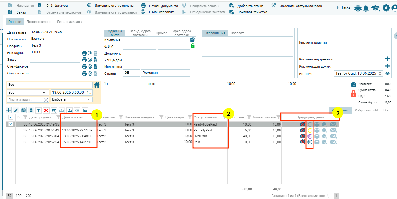
Task: Click the red X icon in grid toolbar
Action: click(x=46, y=110)
